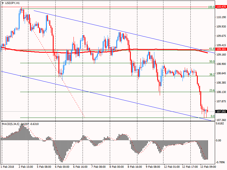Click the MACD scale value -0.7896
Viewport: 227px width, 170px height.
pyautogui.click(x=220, y=162)
